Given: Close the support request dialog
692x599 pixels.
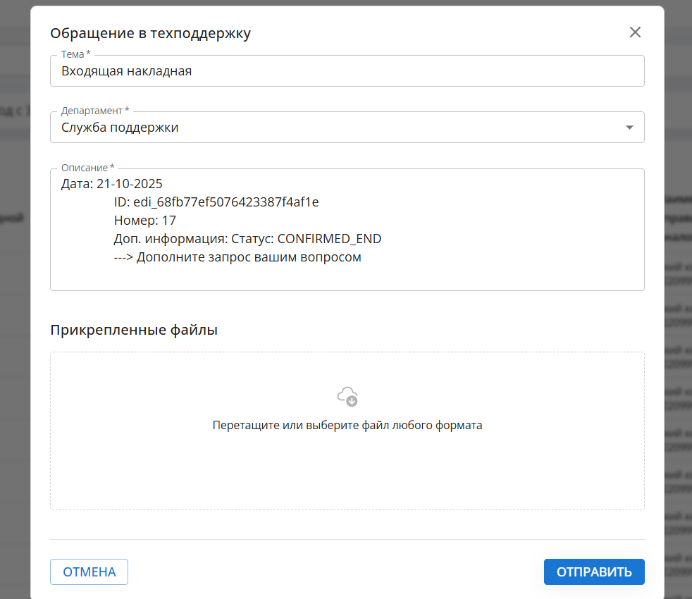Looking at the screenshot, I should [635, 32].
